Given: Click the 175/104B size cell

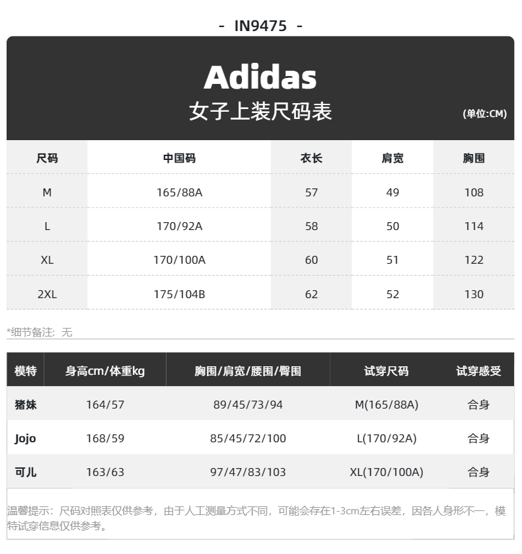Looking at the screenshot, I should pos(180,294).
